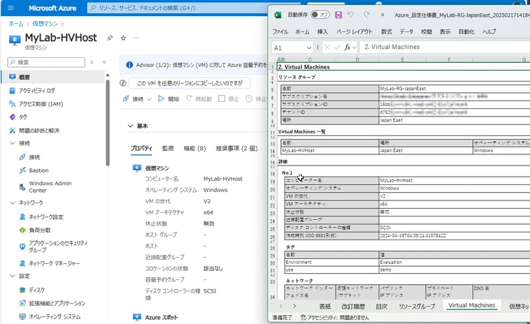Pin the MyLab-HVHost blade with the pin icon

(x=110, y=38)
